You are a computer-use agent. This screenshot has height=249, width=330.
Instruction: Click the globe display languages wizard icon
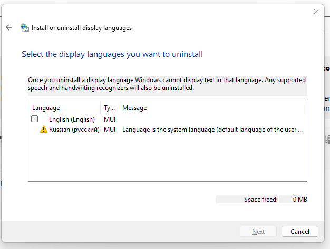(25, 27)
